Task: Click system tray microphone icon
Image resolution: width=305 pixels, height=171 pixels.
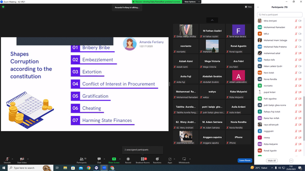Action: tap(276, 168)
